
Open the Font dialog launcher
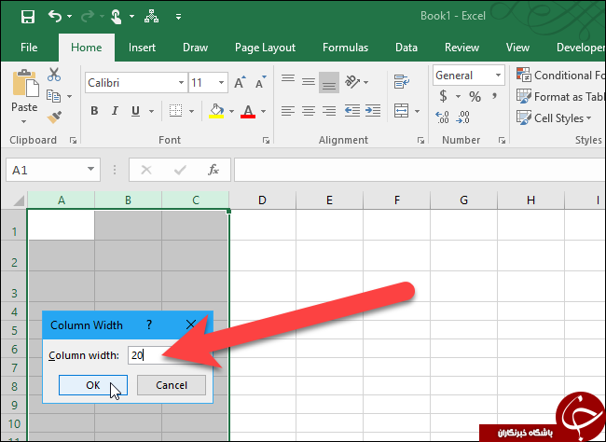266,141
